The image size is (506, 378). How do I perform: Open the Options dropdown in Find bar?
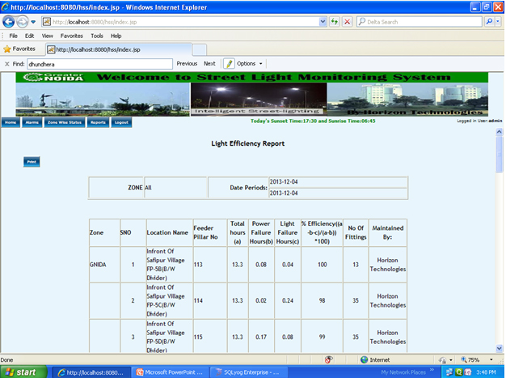click(x=249, y=62)
